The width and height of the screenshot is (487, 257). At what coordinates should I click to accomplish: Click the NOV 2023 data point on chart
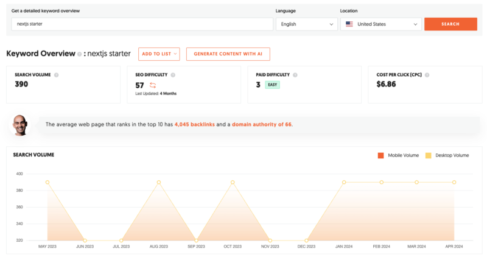click(270, 241)
